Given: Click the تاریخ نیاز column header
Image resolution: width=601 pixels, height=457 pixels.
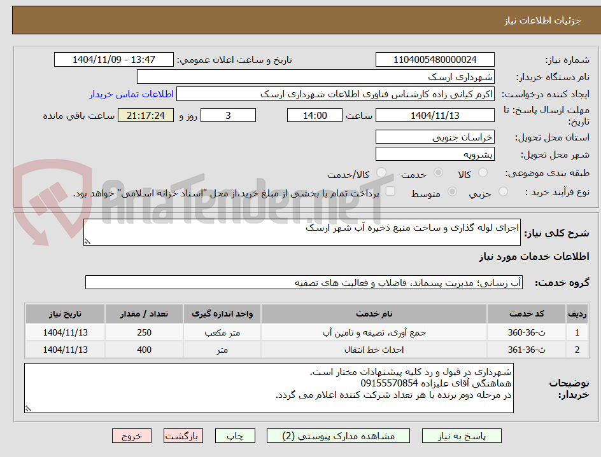Looking at the screenshot, I should click(65, 314).
